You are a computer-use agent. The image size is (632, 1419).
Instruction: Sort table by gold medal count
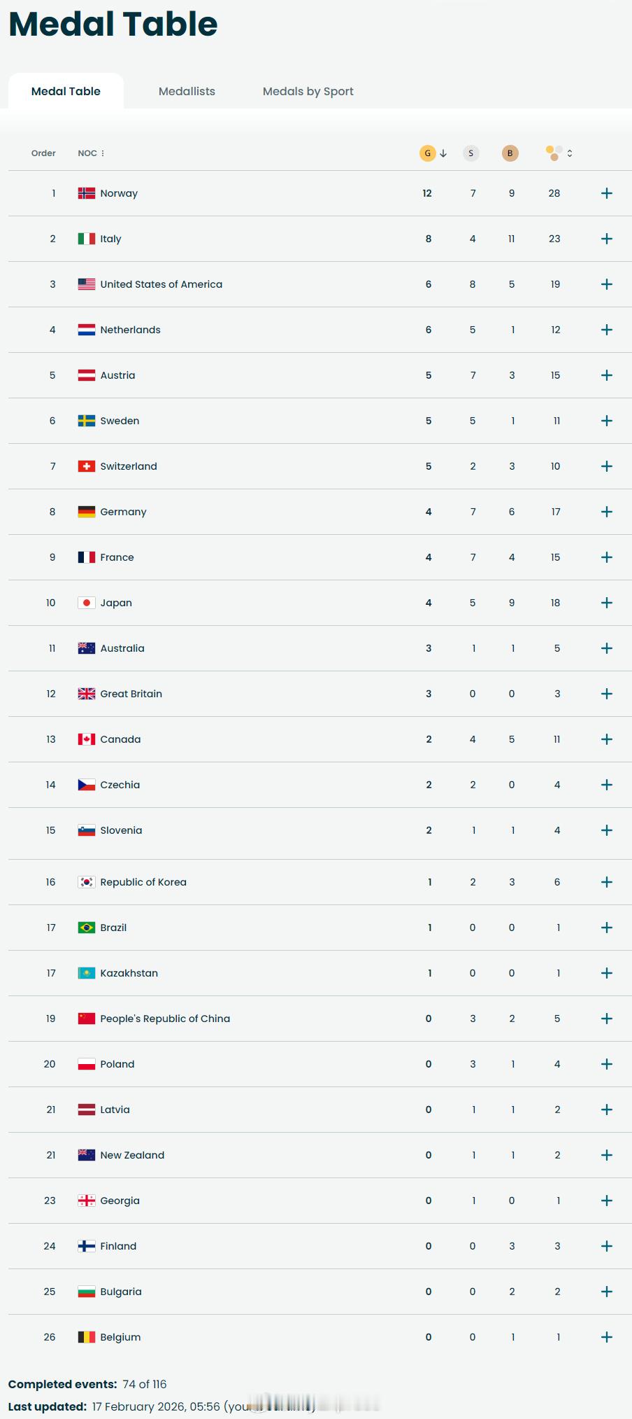pyautogui.click(x=428, y=153)
